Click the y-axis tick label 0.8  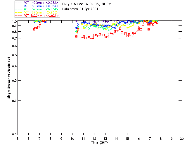(14, 32)
